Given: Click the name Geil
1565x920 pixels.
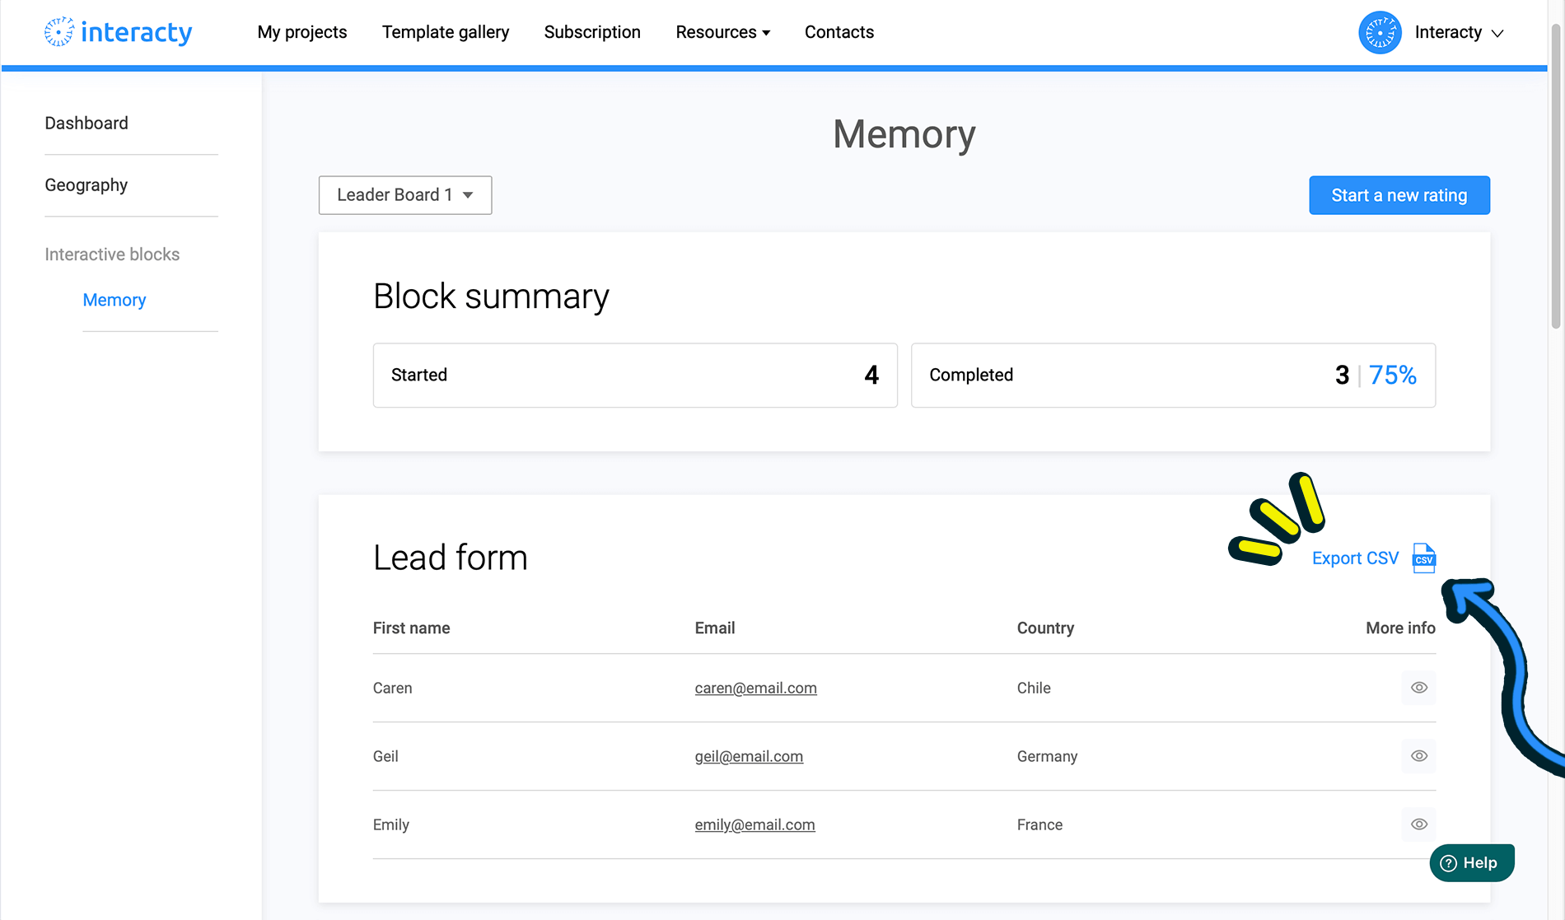Looking at the screenshot, I should 385,756.
